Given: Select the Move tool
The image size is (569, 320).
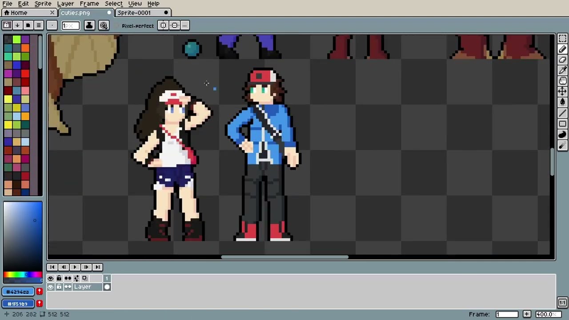Looking at the screenshot, I should click(x=562, y=92).
